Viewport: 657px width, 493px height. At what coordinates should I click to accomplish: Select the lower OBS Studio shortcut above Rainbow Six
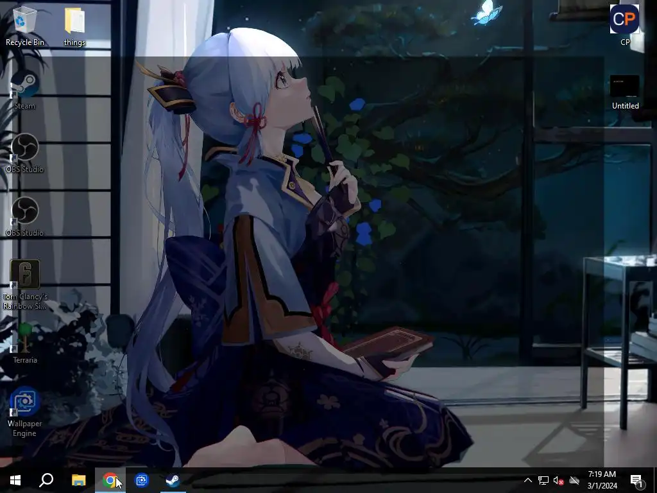click(25, 217)
